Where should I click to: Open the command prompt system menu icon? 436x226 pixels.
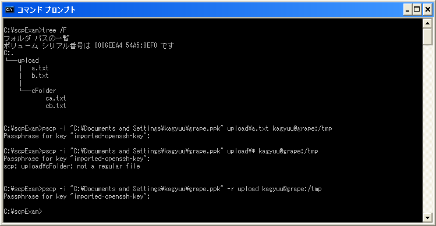9,10
